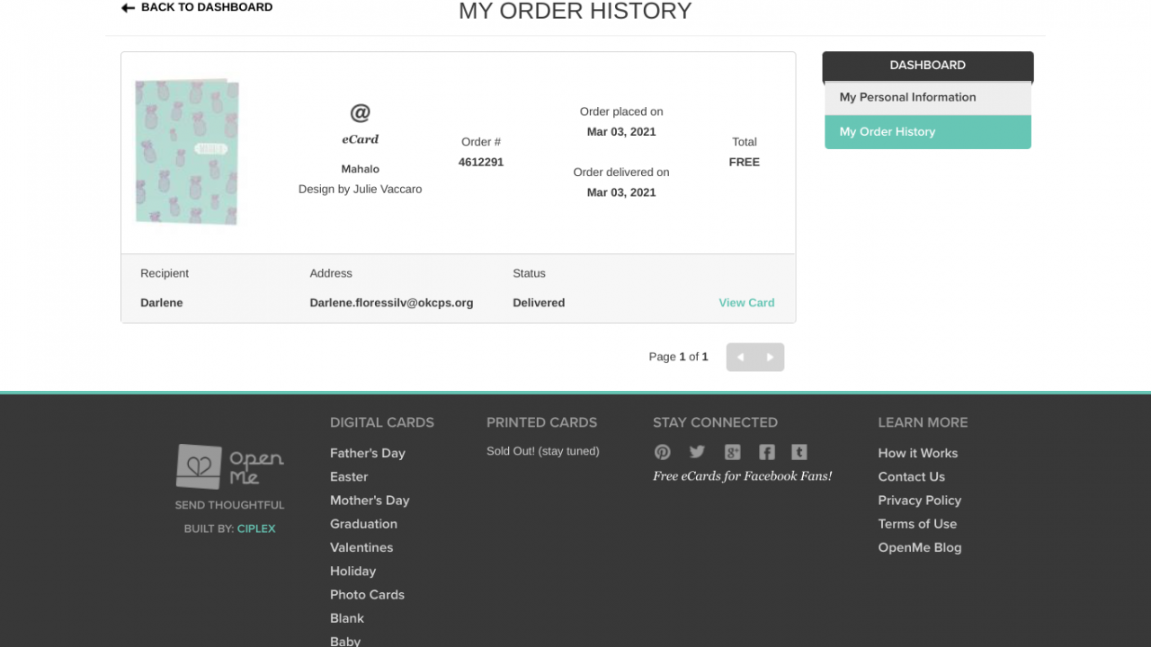Click the Google Plus icon
The width and height of the screenshot is (1151, 647).
pos(733,452)
